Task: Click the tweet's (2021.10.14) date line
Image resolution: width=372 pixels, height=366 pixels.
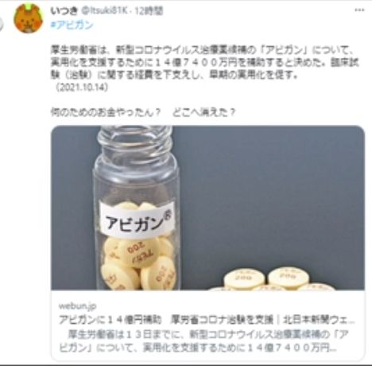Action: [81, 88]
